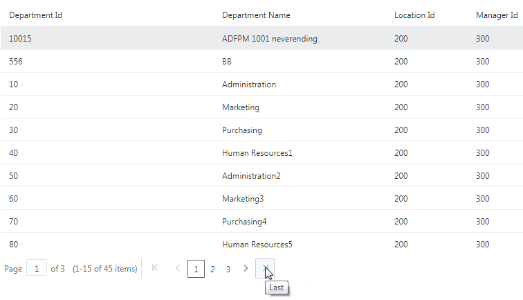This screenshot has width=523, height=300.
Task: Click Department Id 50 cell
Action: click(13, 176)
